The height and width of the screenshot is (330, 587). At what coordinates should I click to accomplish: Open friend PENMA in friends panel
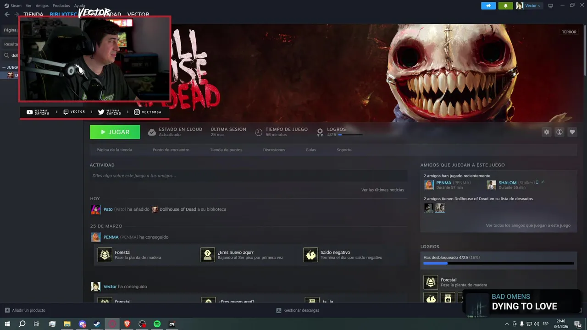(x=443, y=182)
